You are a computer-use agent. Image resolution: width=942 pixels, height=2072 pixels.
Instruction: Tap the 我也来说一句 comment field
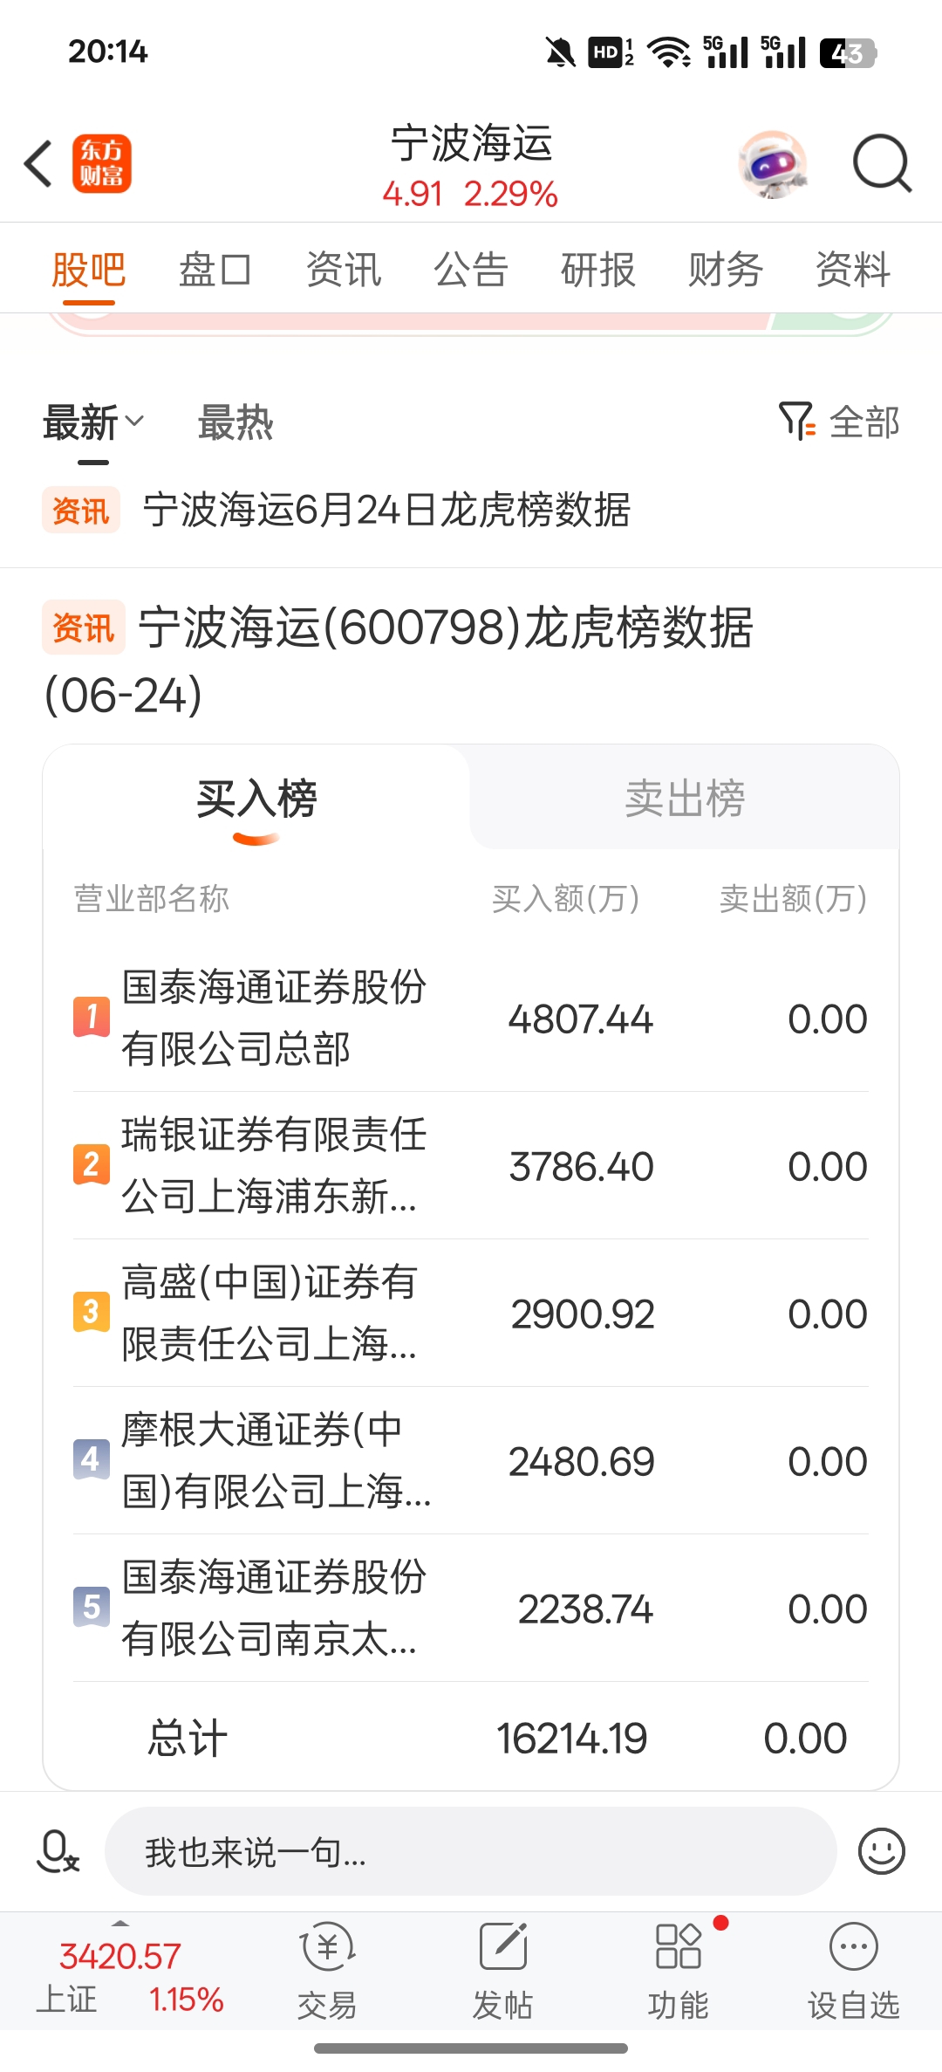point(471,1851)
